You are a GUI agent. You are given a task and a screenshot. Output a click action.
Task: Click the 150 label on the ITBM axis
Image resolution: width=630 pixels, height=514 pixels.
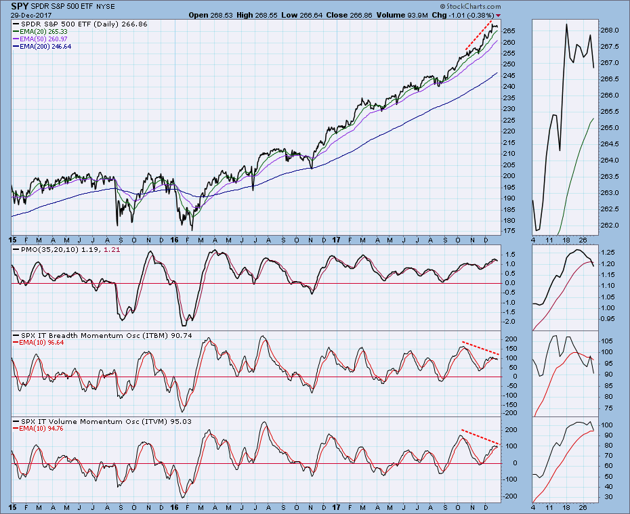click(510, 349)
